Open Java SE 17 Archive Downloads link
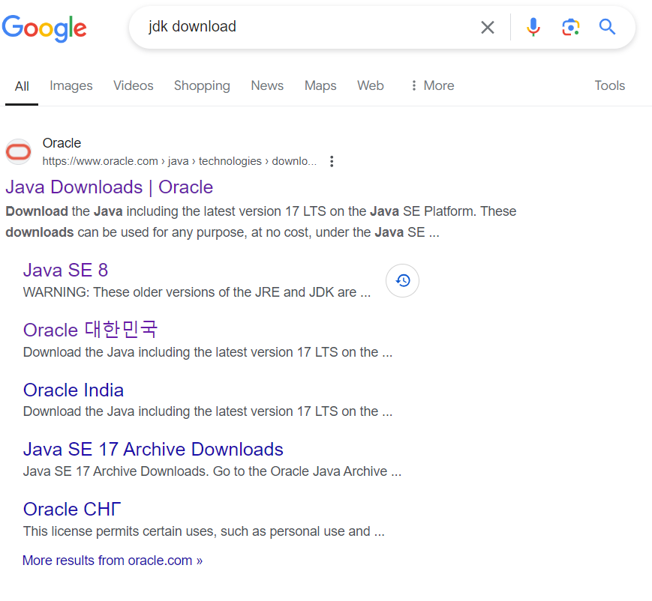This screenshot has height=601, width=652. [x=153, y=450]
